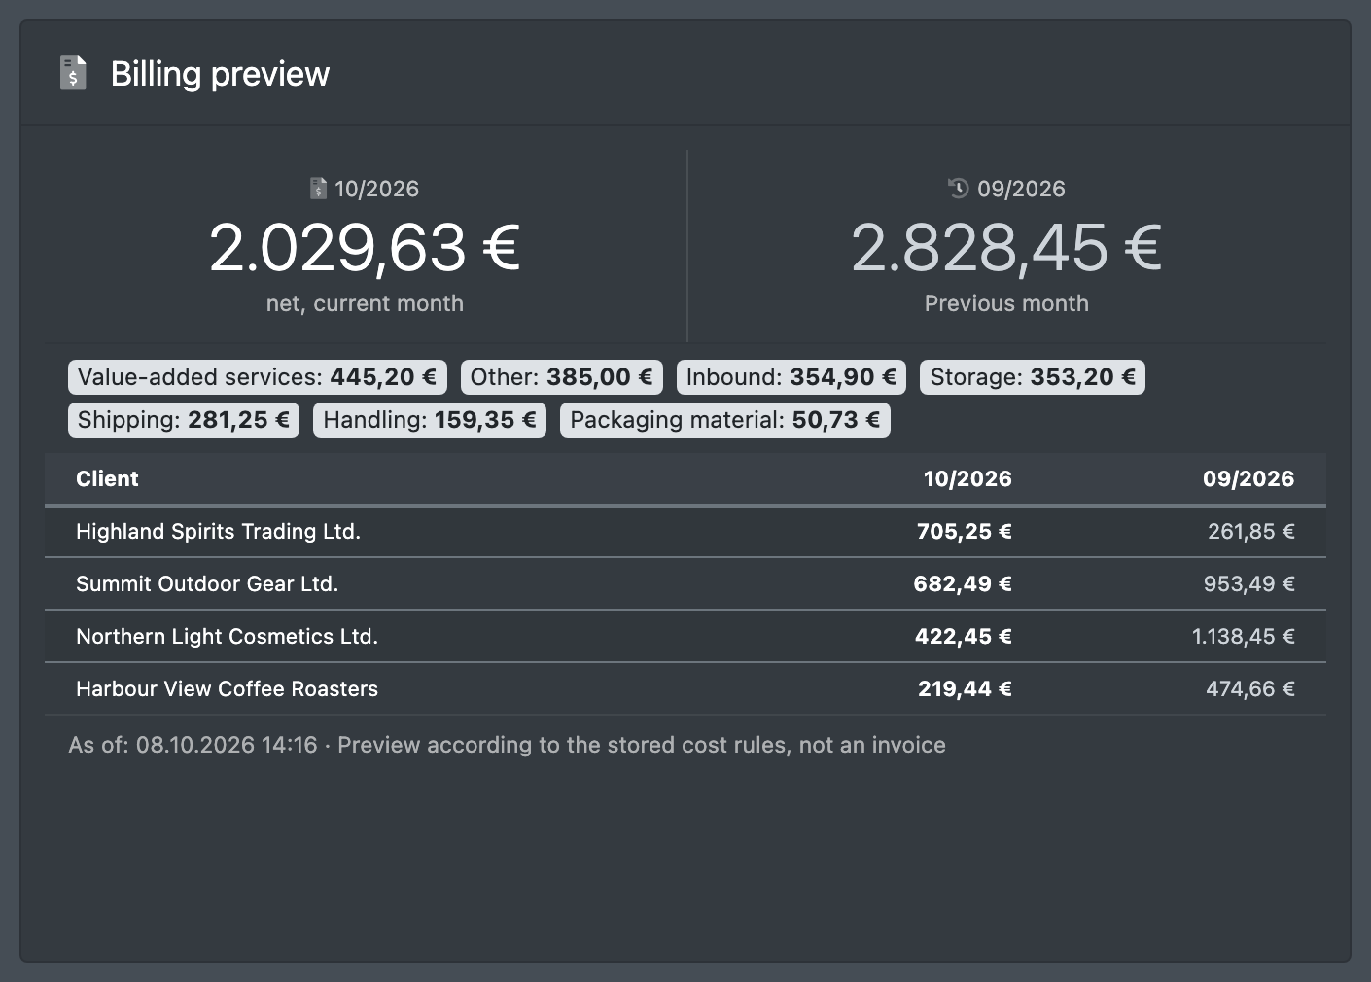Click the Handling 159,35 € badge
The width and height of the screenshot is (1371, 982).
click(x=430, y=420)
